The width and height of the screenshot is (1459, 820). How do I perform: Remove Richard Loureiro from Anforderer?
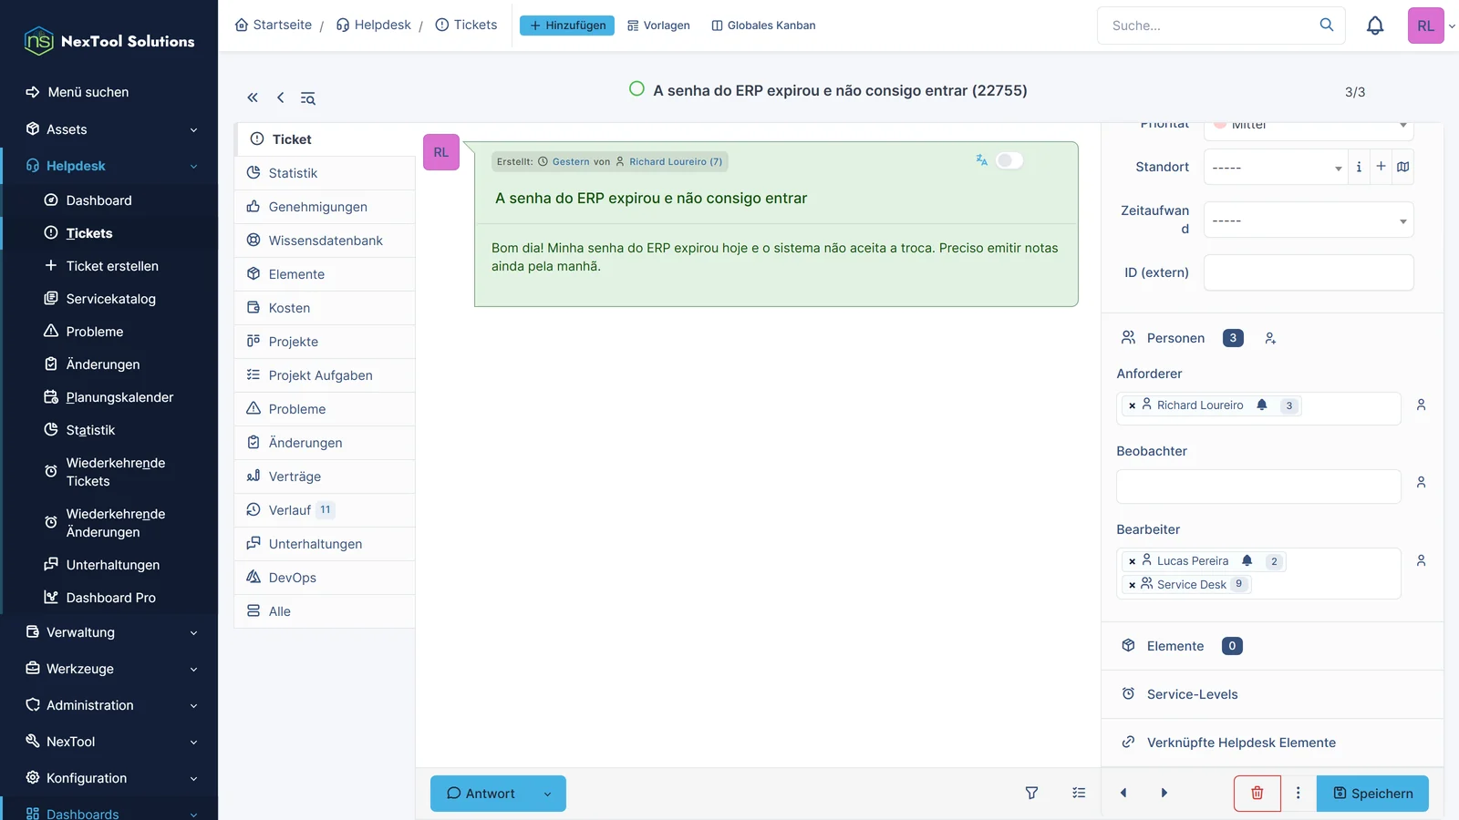[x=1132, y=405]
